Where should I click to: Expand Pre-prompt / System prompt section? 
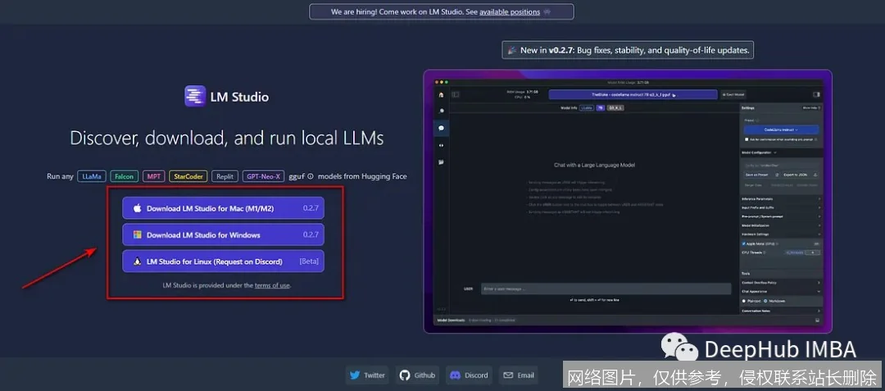tap(781, 216)
